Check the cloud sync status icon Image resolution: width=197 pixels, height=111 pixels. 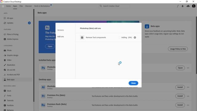(188, 6)
